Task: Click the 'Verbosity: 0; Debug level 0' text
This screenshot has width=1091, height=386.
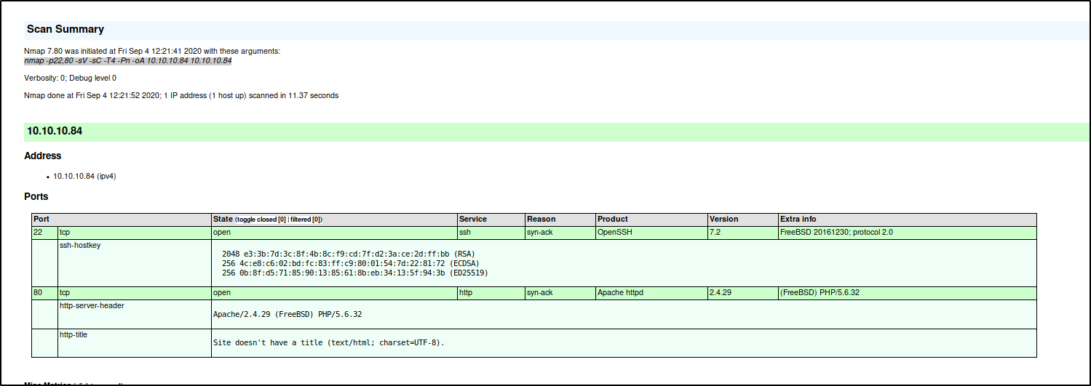Action: pos(70,78)
